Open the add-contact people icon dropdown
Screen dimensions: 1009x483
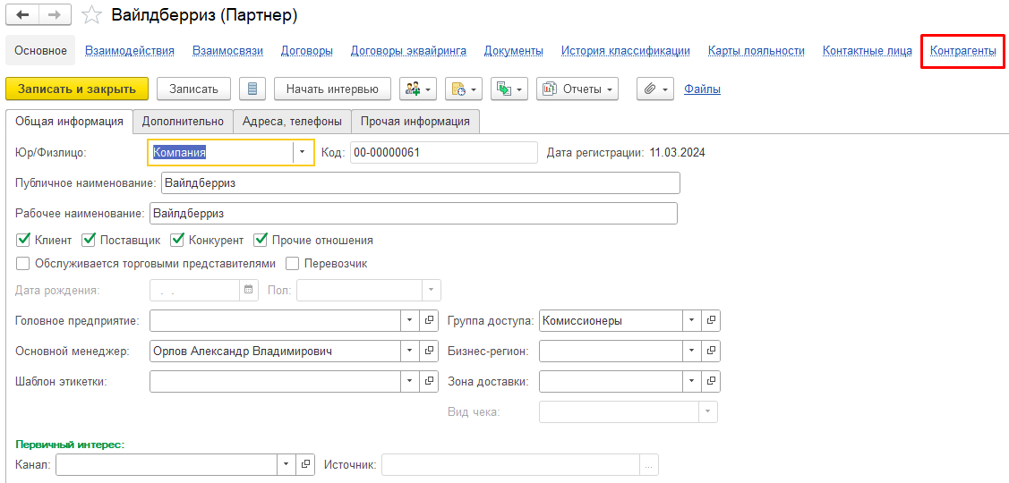pyautogui.click(x=418, y=89)
